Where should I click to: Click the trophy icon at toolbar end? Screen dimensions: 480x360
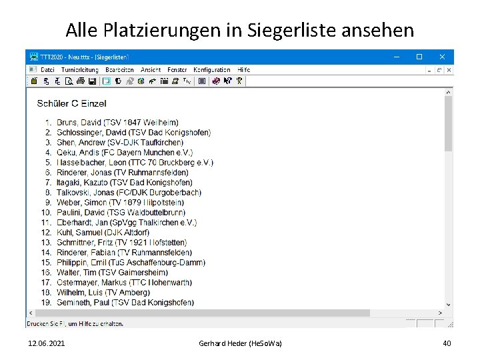pos(239,81)
